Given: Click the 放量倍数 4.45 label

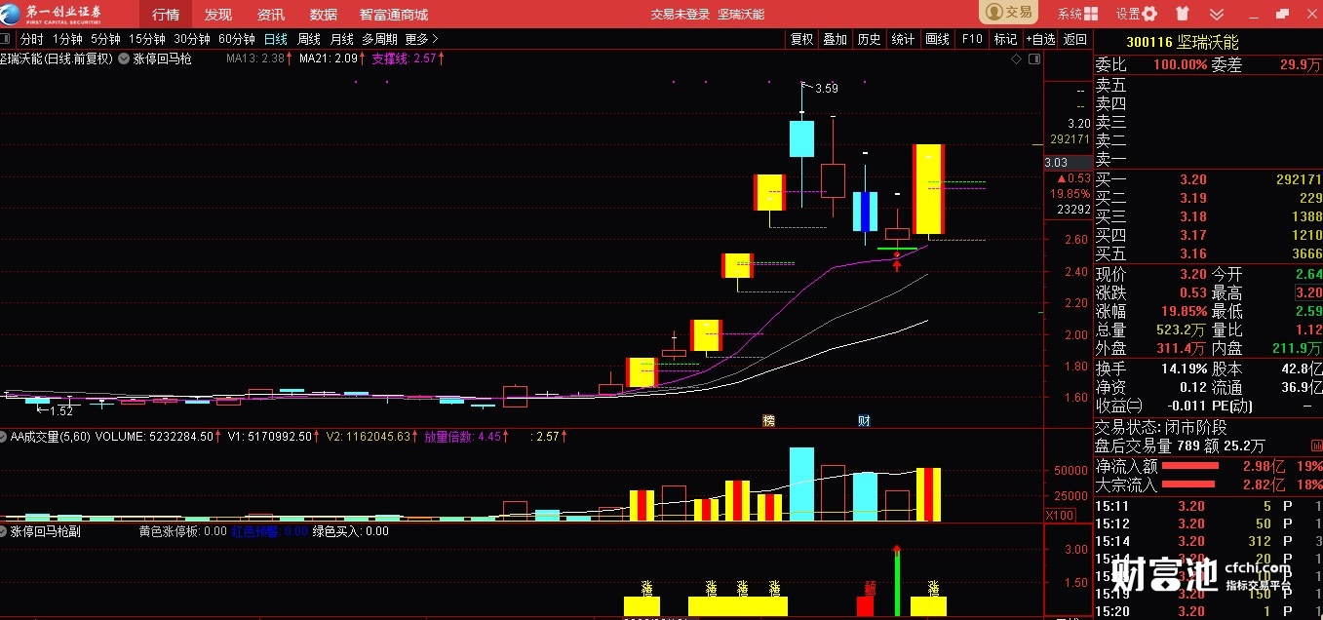Looking at the screenshot, I should tap(465, 436).
